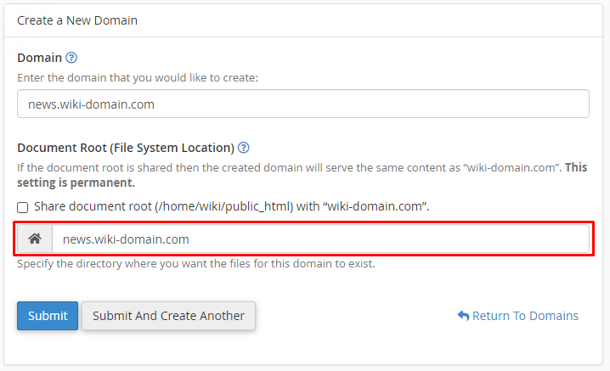The height and width of the screenshot is (371, 610).
Task: Click the 'Share document root' checkbox label text
Action: pyautogui.click(x=231, y=206)
